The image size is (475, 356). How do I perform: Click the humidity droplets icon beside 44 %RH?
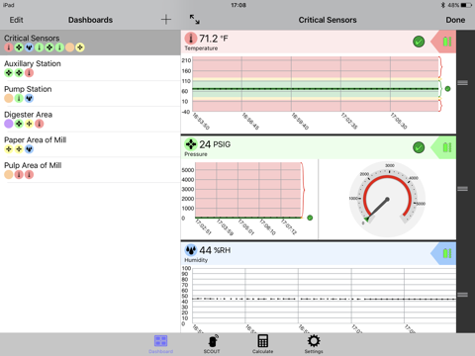pyautogui.click(x=191, y=250)
